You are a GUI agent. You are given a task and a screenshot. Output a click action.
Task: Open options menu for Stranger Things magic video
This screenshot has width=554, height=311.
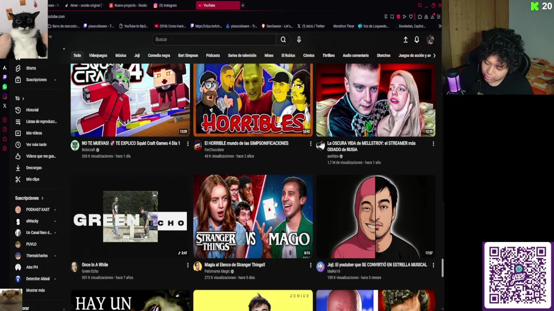[x=310, y=265]
